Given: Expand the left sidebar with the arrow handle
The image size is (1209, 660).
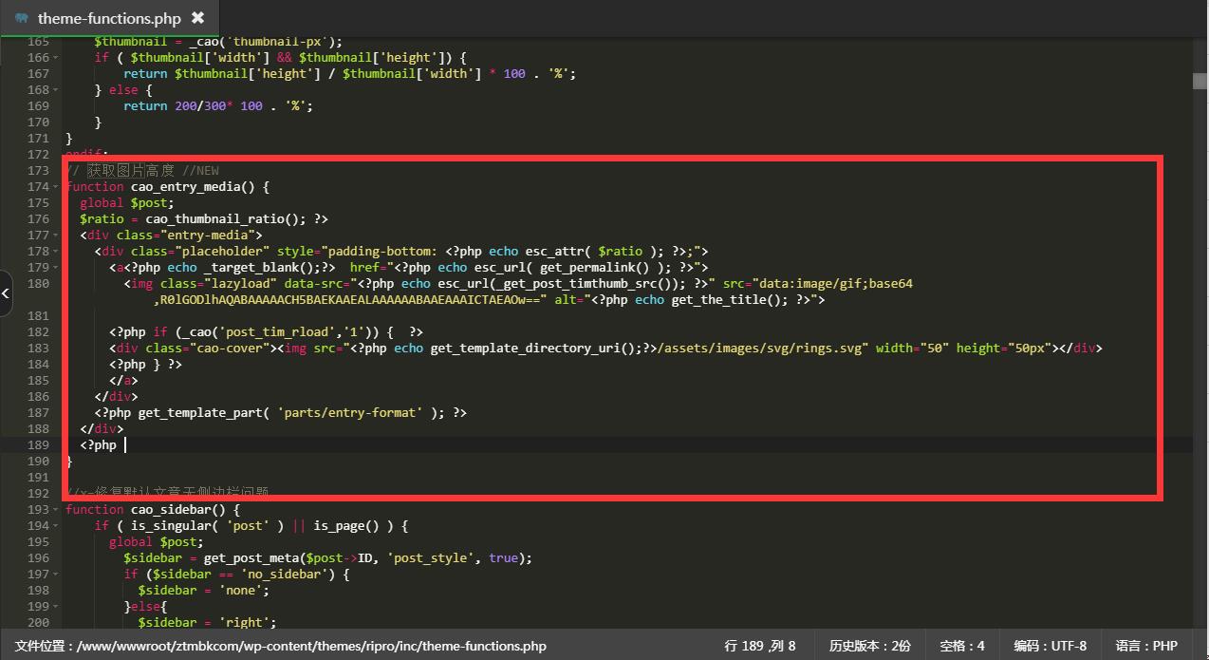Looking at the screenshot, I should [6, 293].
